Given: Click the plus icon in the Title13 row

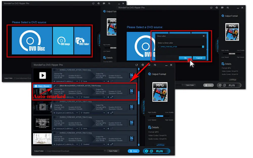Looking at the screenshot, I should point(108,144).
